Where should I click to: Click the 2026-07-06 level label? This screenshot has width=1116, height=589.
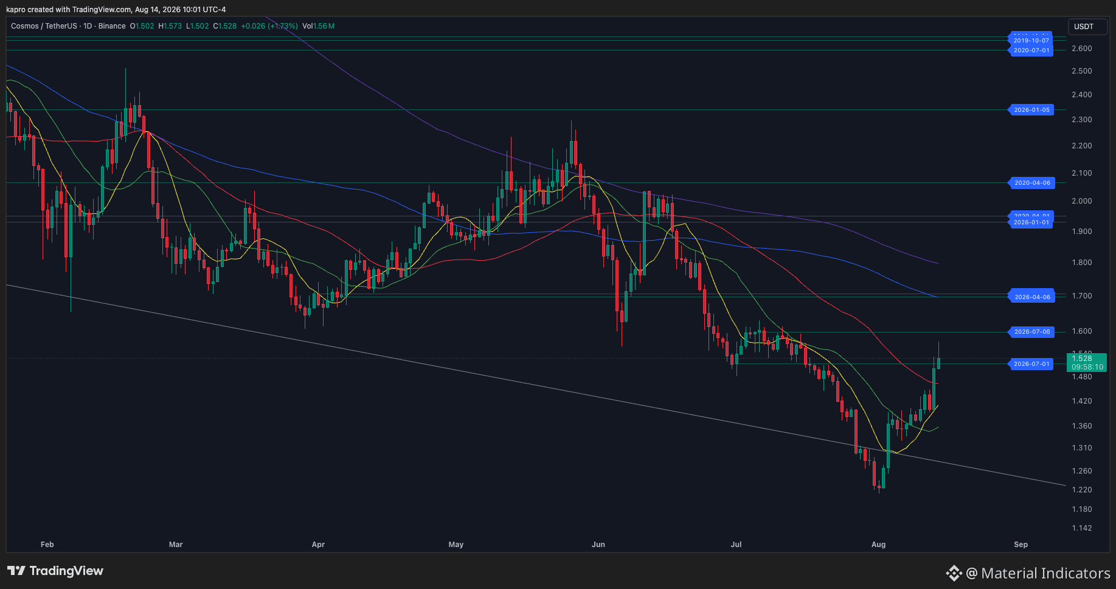(x=1031, y=332)
